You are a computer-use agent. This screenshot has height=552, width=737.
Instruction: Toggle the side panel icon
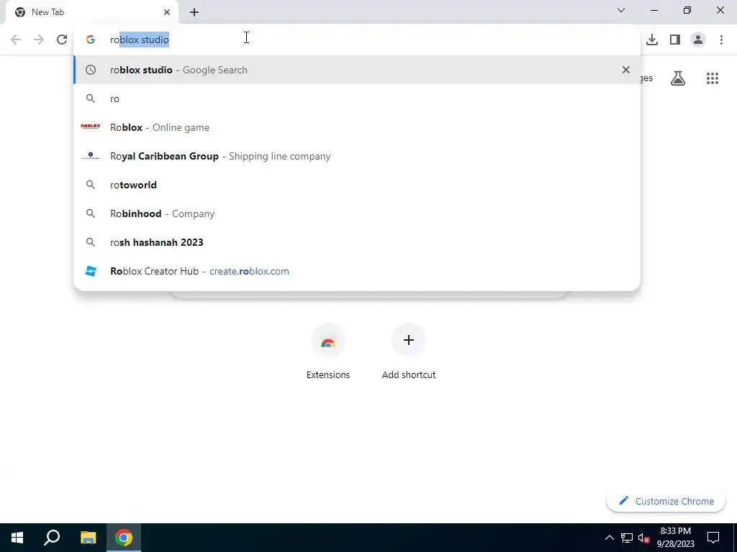tap(675, 40)
